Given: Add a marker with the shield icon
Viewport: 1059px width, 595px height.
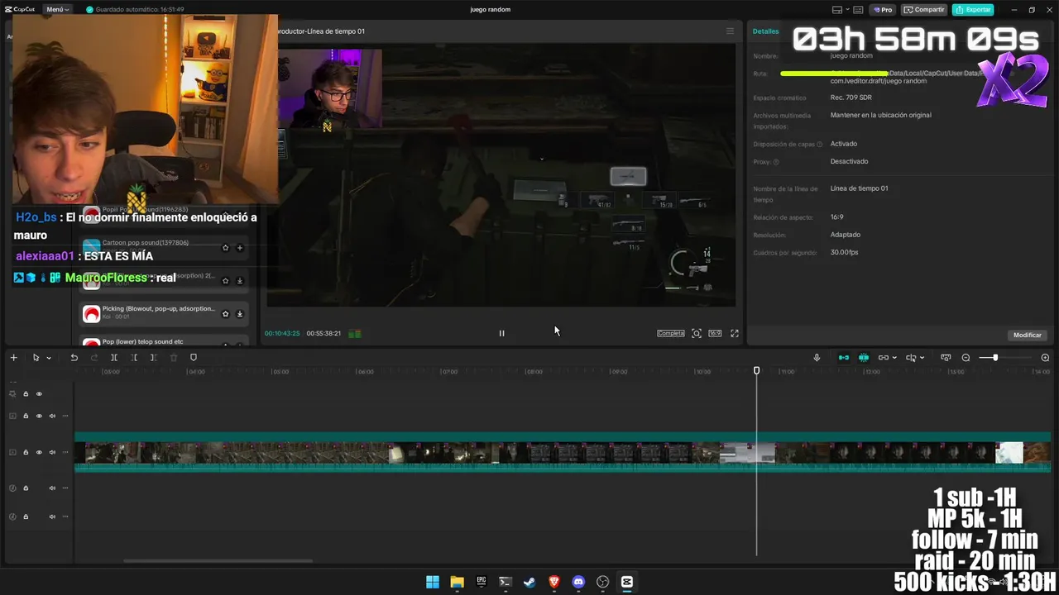Looking at the screenshot, I should pos(194,358).
